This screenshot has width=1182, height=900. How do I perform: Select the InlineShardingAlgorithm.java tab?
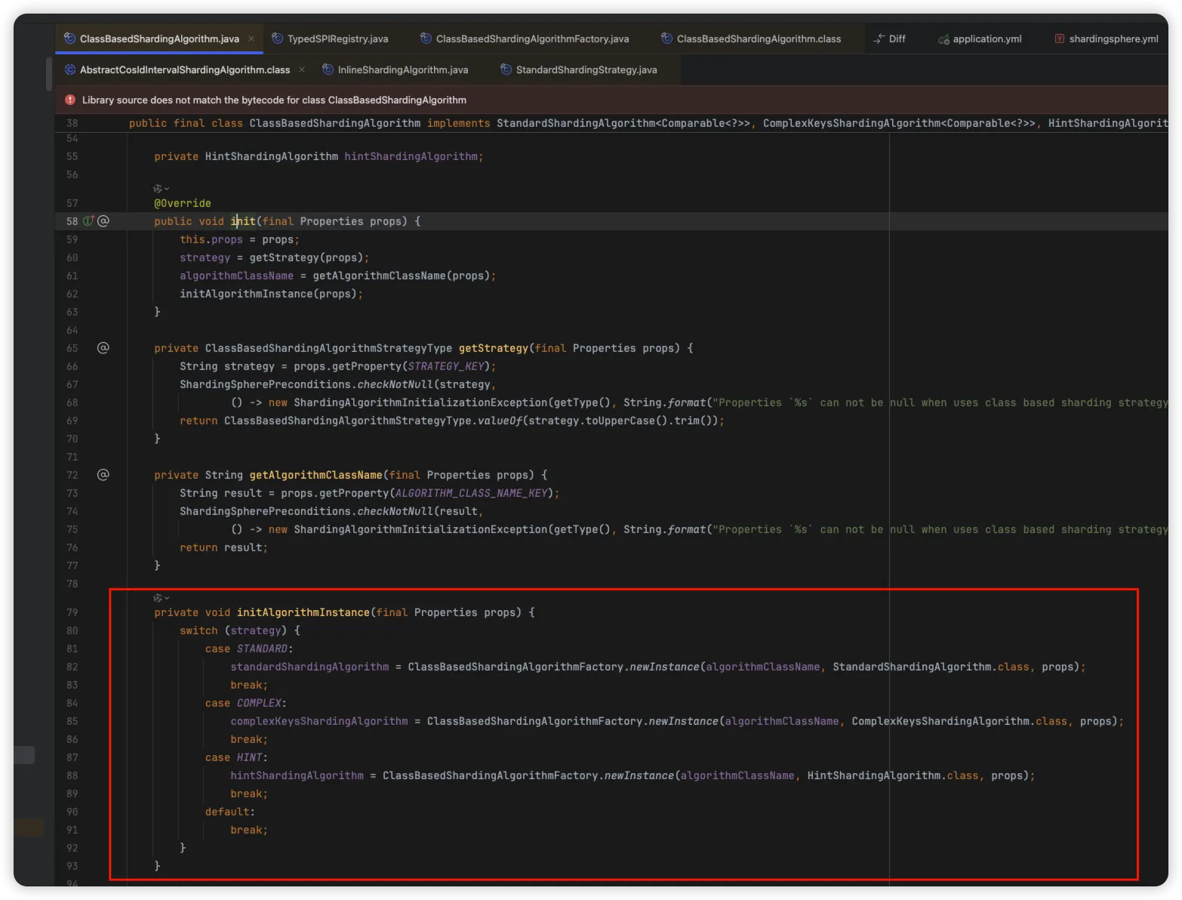pyautogui.click(x=402, y=69)
